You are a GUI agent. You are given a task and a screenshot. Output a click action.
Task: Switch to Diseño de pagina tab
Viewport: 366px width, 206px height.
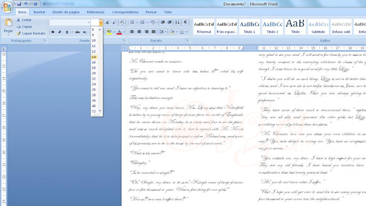(66, 12)
